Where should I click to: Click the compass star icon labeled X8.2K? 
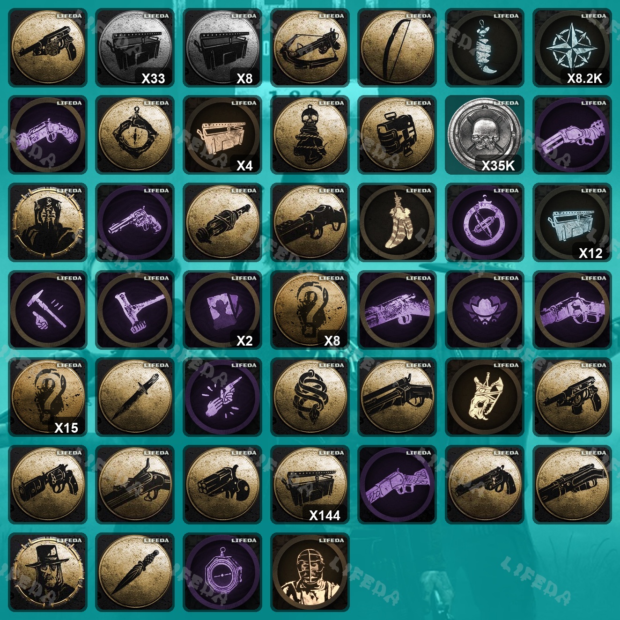click(x=572, y=47)
